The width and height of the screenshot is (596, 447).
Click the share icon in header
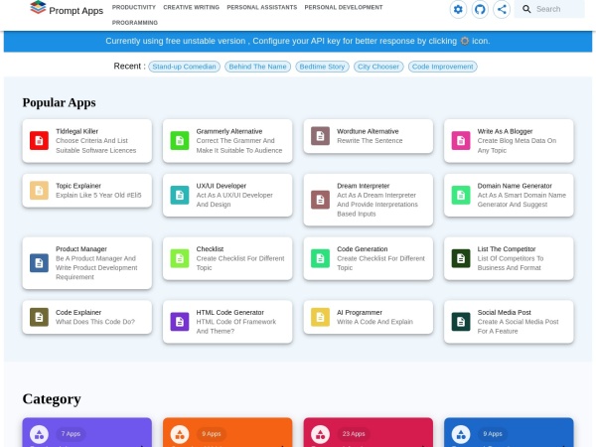click(x=502, y=9)
